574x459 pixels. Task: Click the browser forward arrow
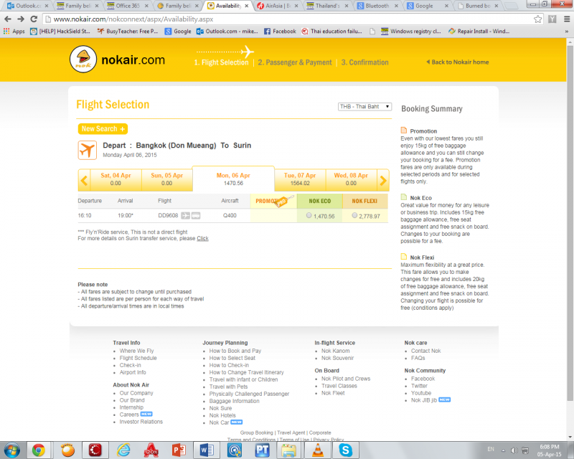21,19
